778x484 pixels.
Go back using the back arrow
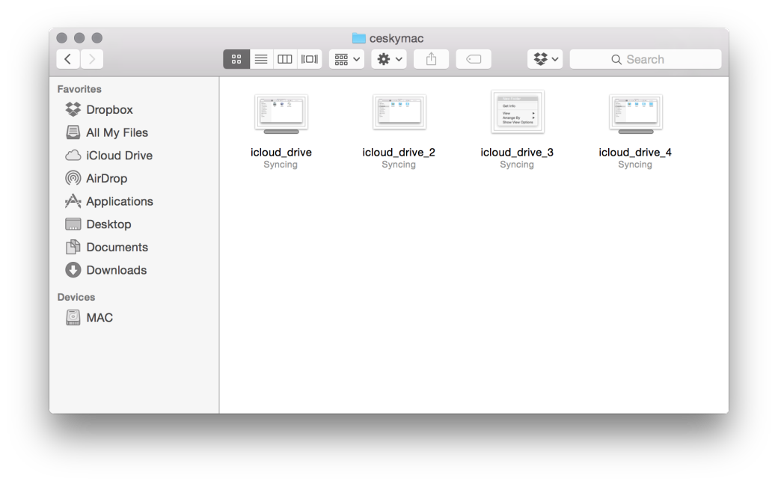(x=68, y=59)
